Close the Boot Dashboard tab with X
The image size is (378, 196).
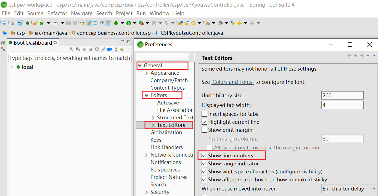tap(56, 42)
